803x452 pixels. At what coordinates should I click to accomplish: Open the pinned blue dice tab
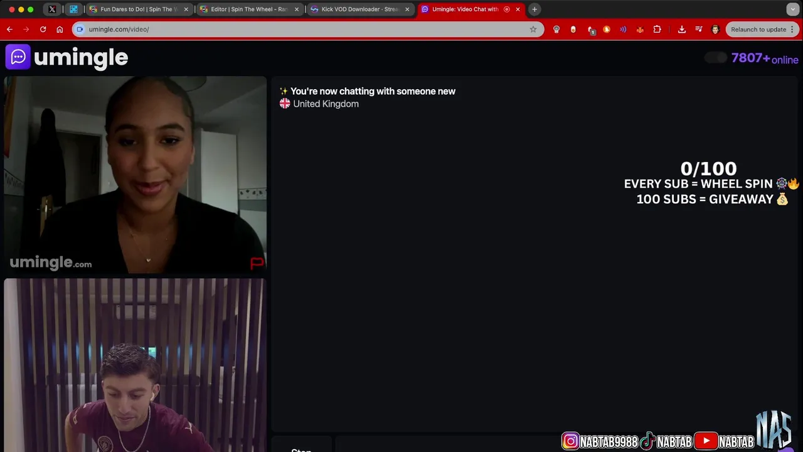(73, 9)
